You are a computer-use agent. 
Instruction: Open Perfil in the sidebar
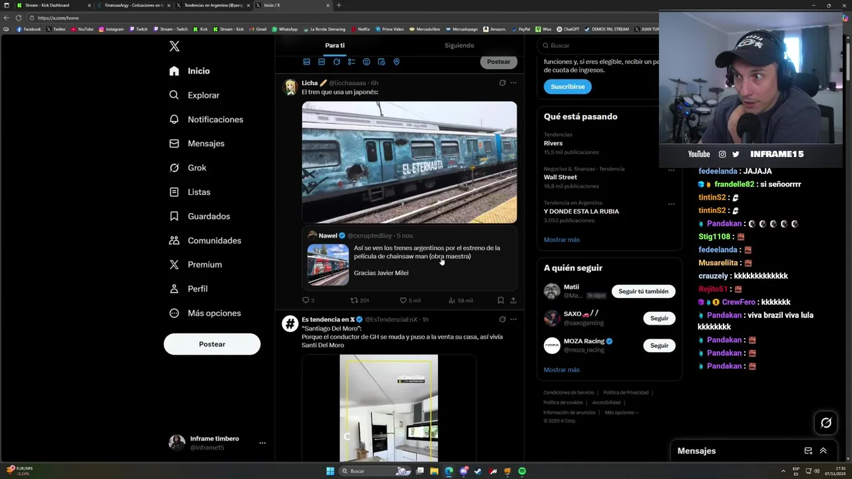[x=188, y=289]
